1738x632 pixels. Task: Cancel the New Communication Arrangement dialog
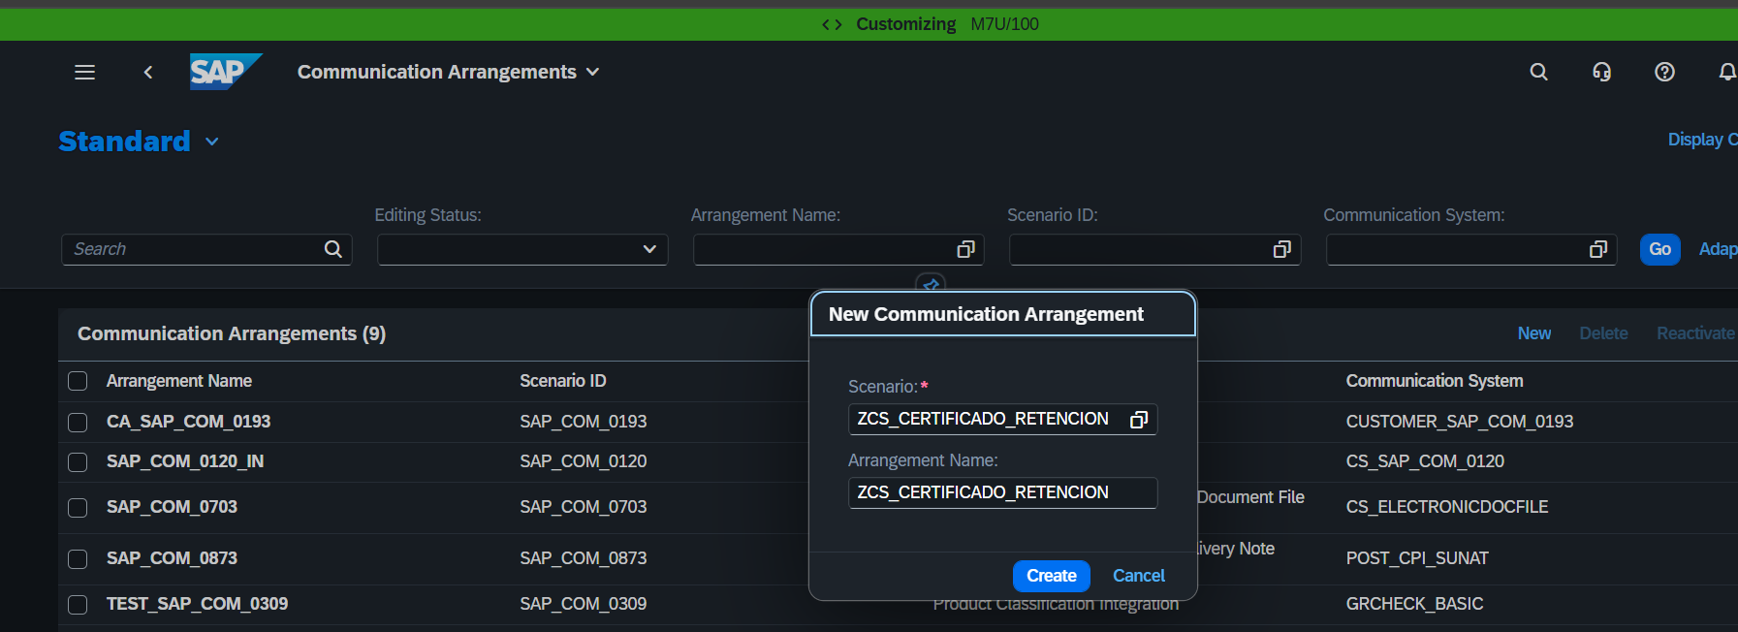coord(1138,576)
